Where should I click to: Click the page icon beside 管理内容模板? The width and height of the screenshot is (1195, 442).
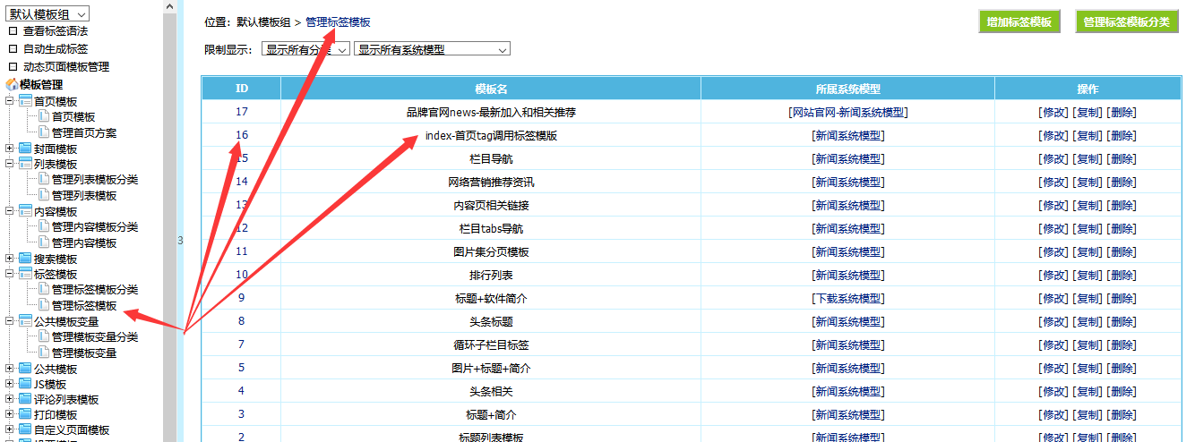43,242
